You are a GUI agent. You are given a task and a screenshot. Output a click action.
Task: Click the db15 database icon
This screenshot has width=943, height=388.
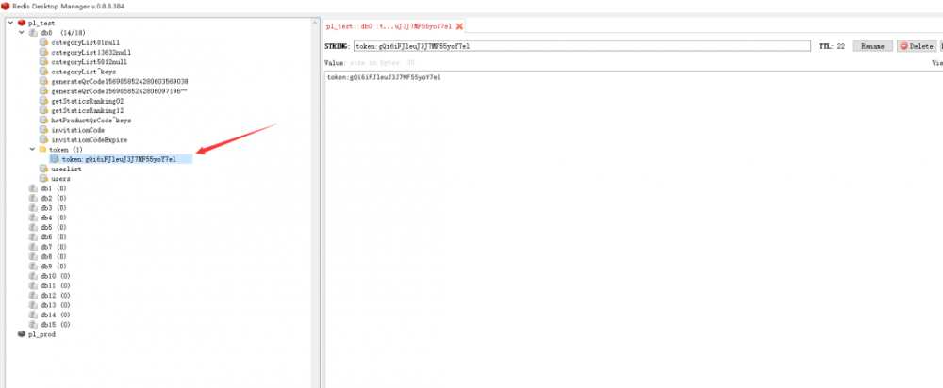32,324
